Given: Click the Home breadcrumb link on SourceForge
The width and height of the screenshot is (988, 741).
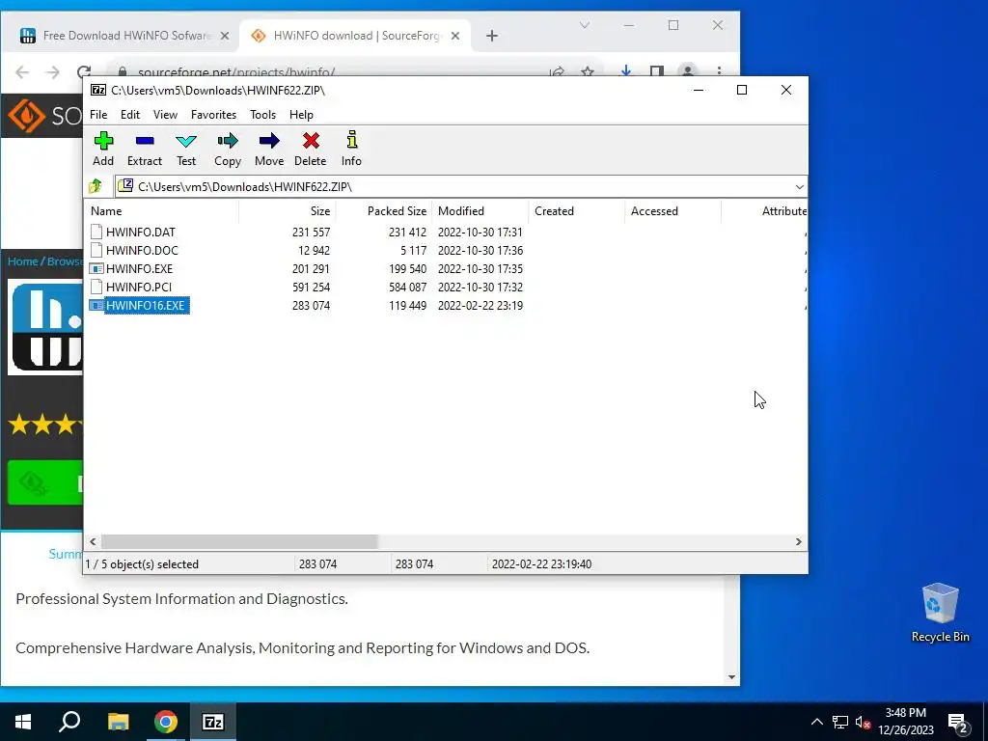Looking at the screenshot, I should tap(23, 261).
